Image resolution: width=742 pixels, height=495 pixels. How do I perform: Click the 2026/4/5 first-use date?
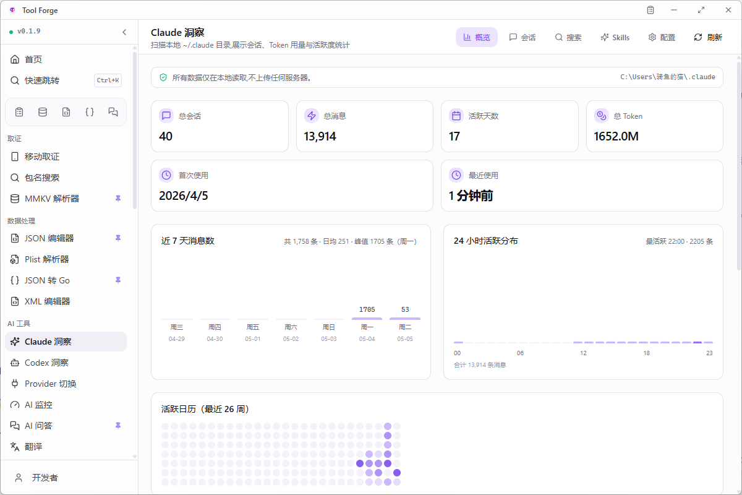(x=184, y=196)
